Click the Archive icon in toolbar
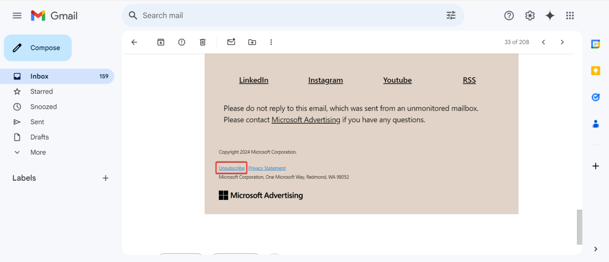Screen dimensions: 609x262 (x=161, y=42)
